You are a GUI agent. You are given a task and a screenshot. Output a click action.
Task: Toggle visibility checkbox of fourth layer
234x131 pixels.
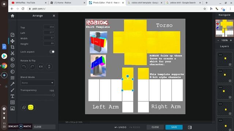tap(230, 114)
